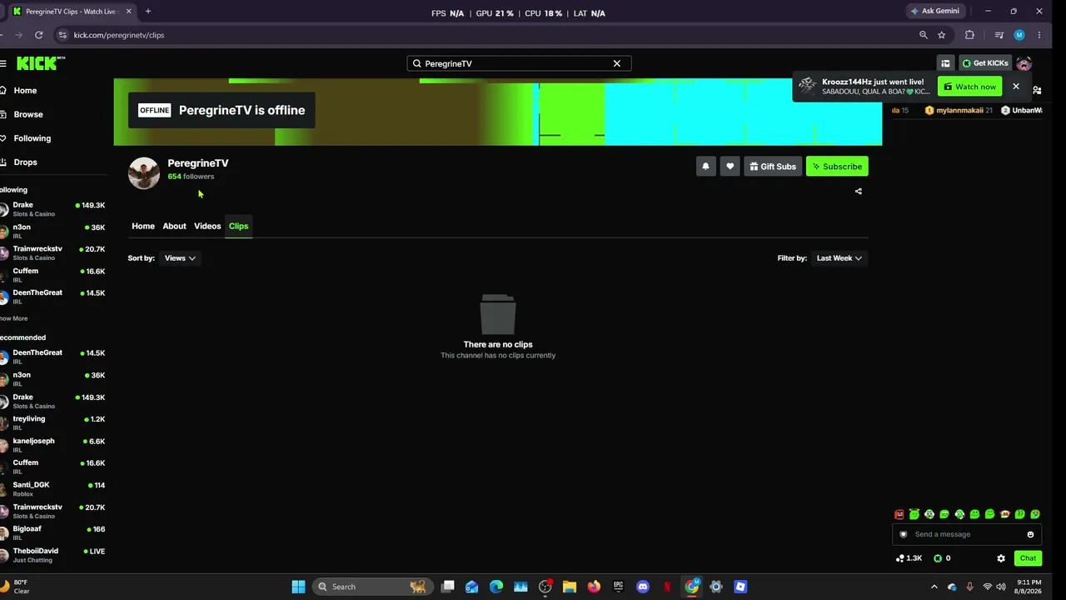Screen dimensions: 1066x600
Task: Open the Filter by Last Week dropdown
Action: (839, 258)
